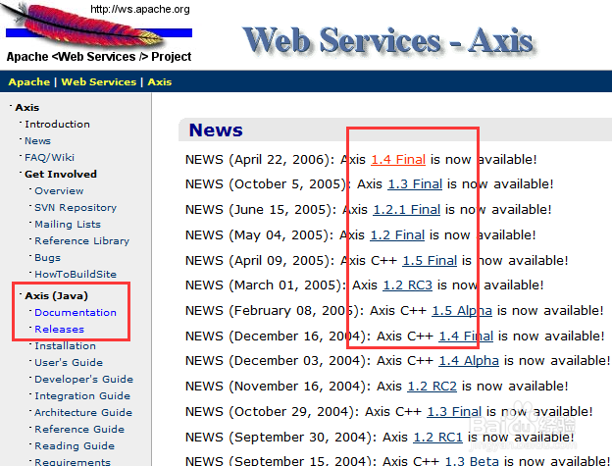612x466 pixels.
Task: Click the Axis top-level sidebar heading
Action: [x=26, y=107]
